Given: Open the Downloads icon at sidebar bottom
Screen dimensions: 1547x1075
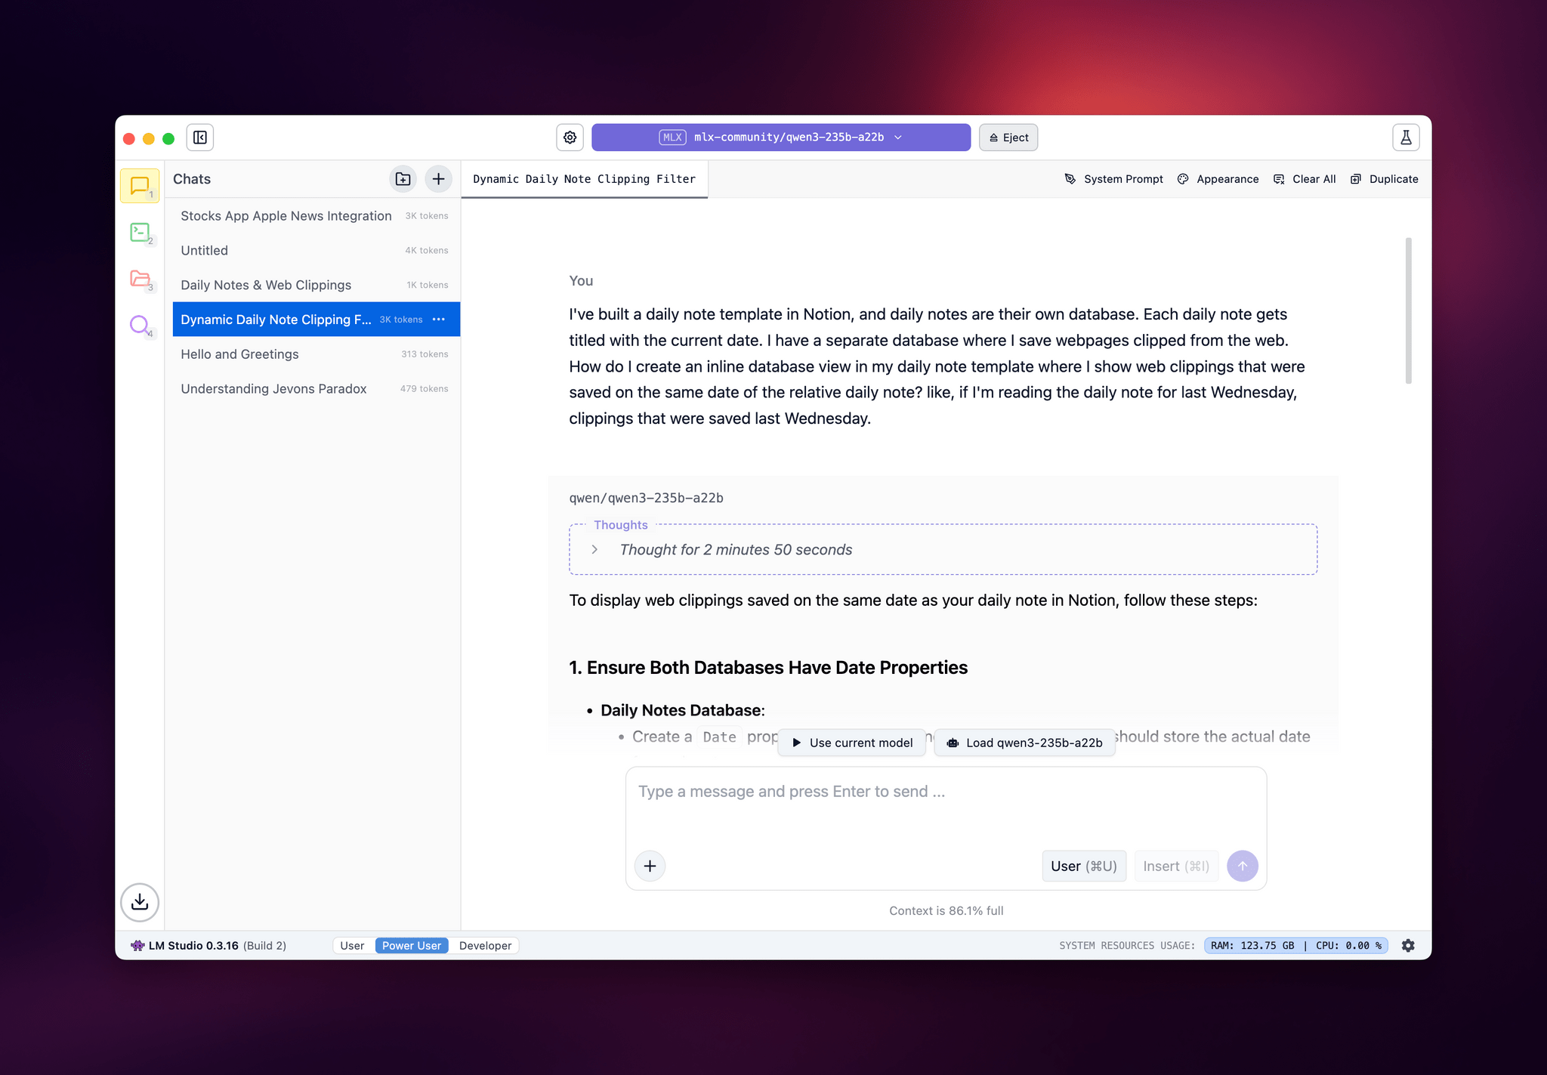Looking at the screenshot, I should pos(140,902).
